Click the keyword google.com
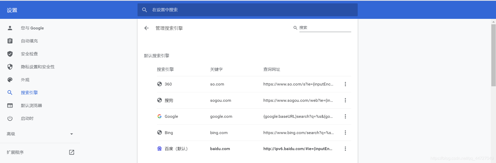 [x=221, y=117]
